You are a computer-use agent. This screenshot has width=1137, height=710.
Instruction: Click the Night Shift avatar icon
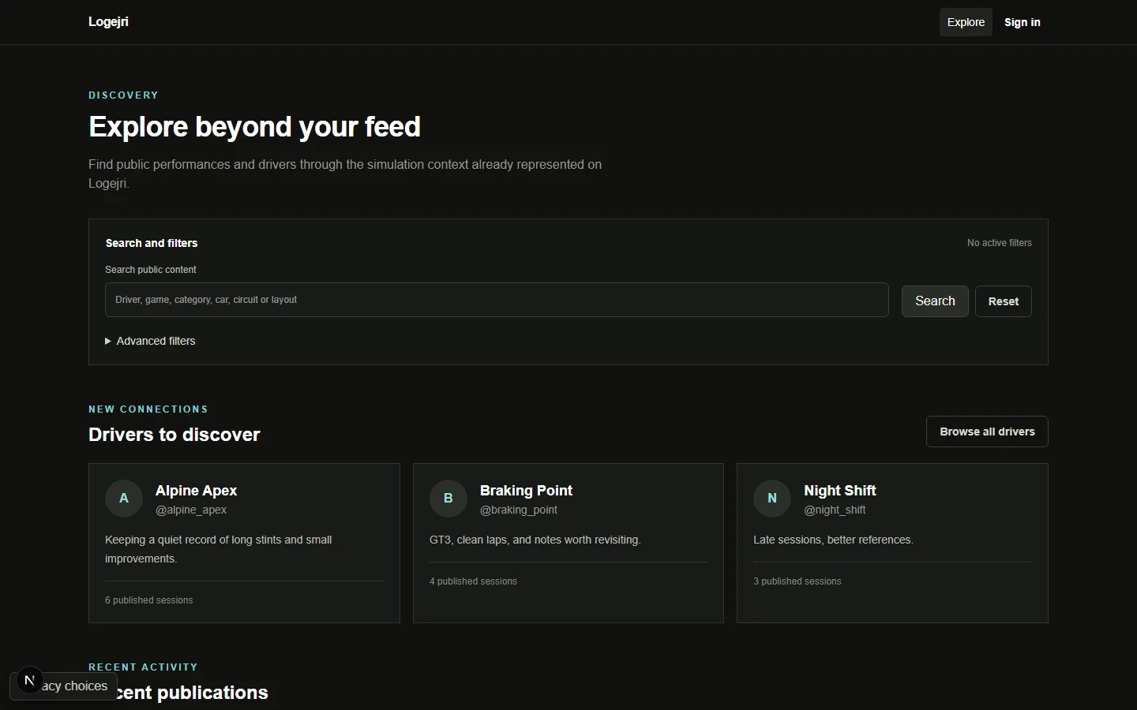[772, 499]
